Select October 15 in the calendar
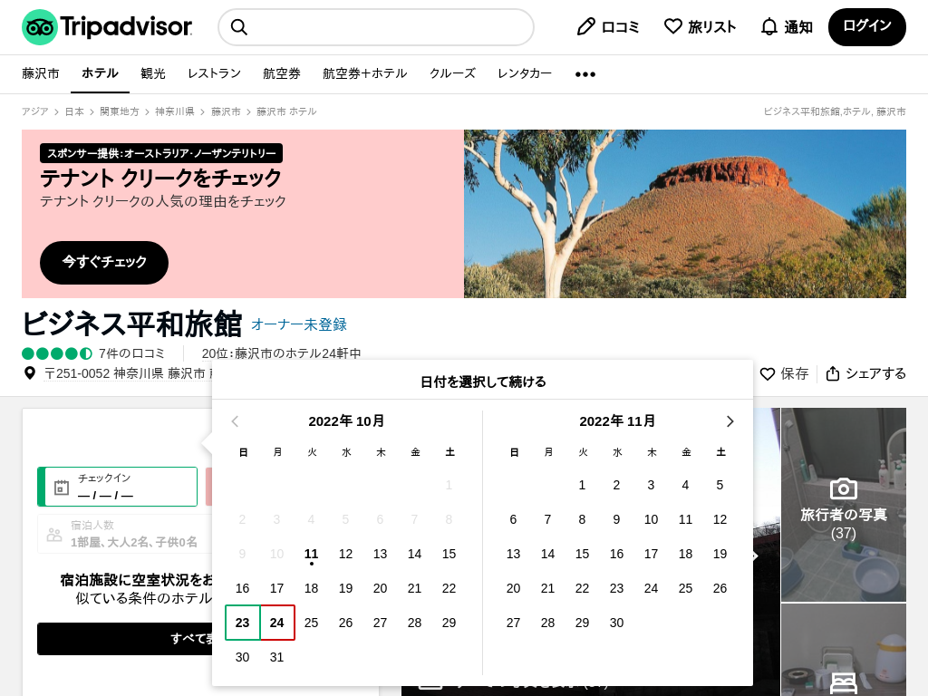 pyautogui.click(x=449, y=554)
